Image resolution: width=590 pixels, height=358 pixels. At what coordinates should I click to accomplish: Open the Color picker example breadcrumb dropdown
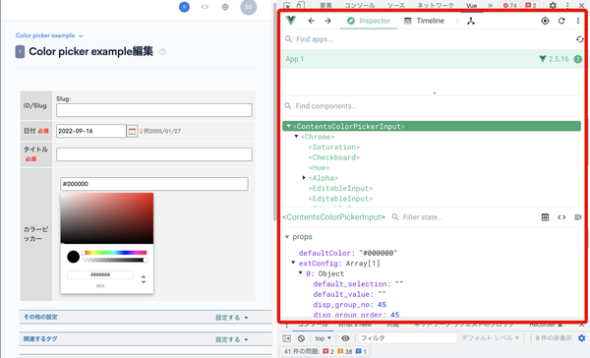(49, 35)
